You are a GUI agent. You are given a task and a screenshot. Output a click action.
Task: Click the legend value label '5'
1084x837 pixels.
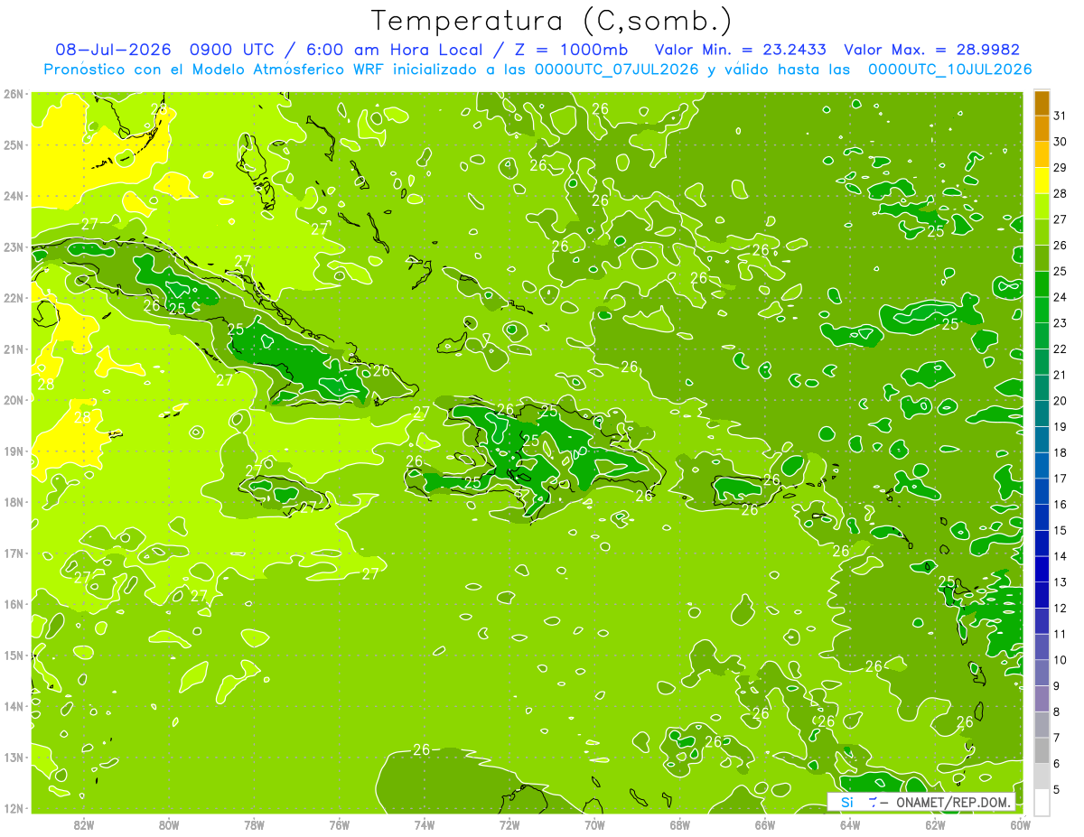pos(1058,789)
